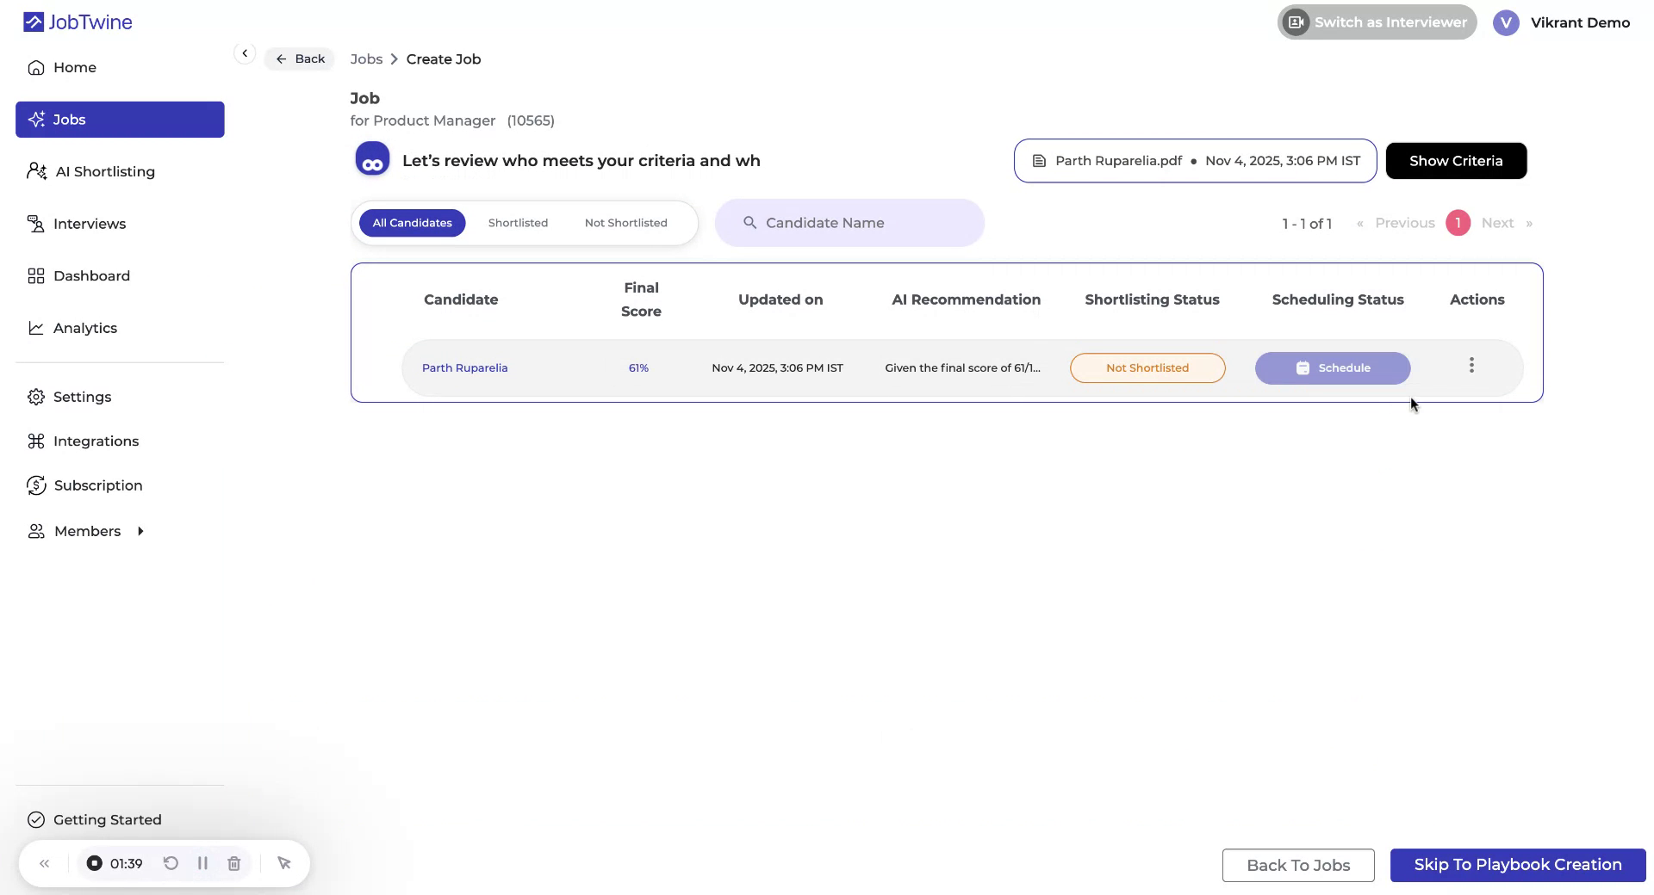Open the Subscription page
The width and height of the screenshot is (1654, 895).
click(98, 485)
